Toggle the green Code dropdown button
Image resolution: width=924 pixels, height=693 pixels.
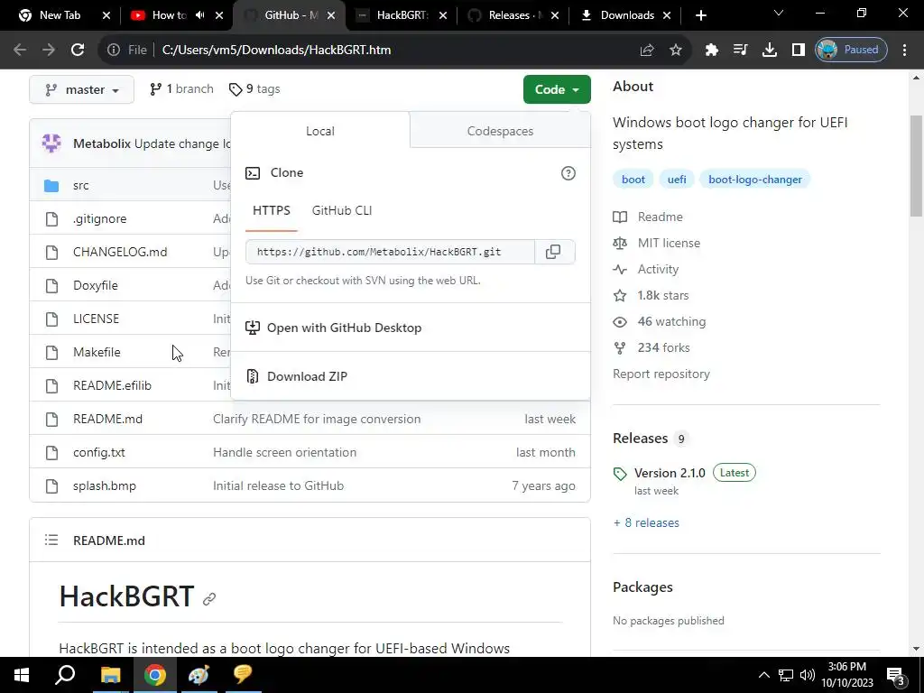point(557,89)
